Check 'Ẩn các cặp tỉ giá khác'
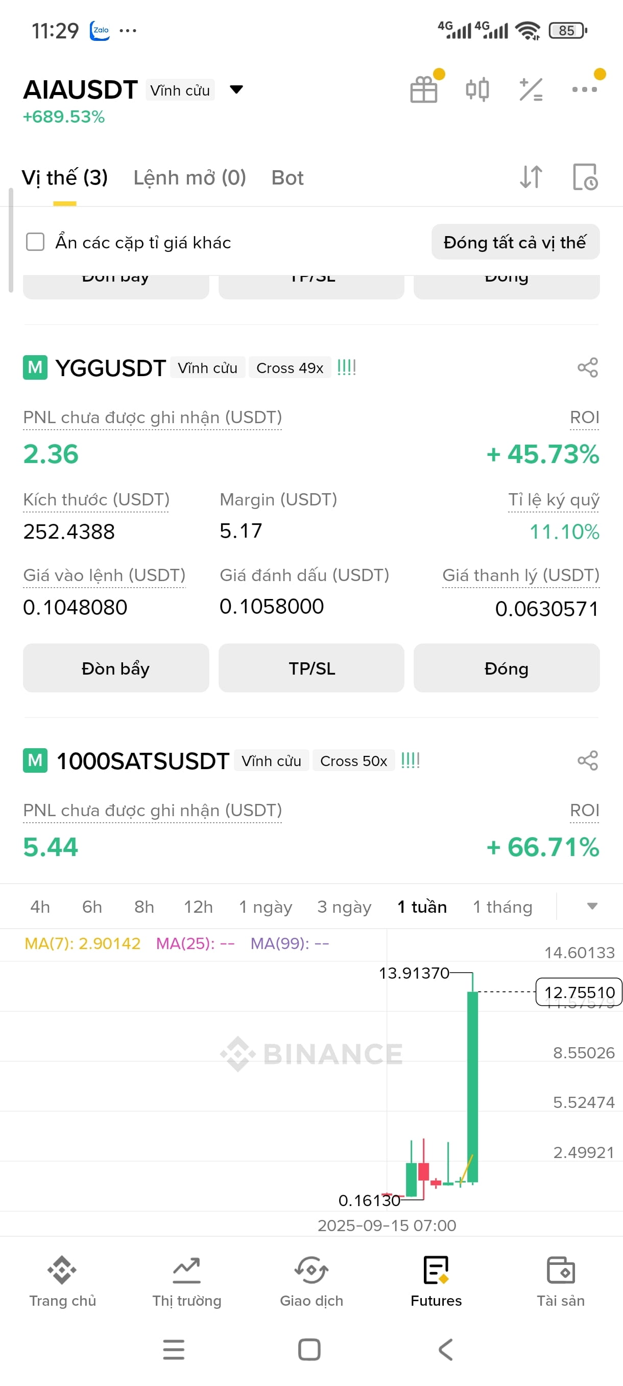Screen dimensions: 623x1386 tap(35, 242)
